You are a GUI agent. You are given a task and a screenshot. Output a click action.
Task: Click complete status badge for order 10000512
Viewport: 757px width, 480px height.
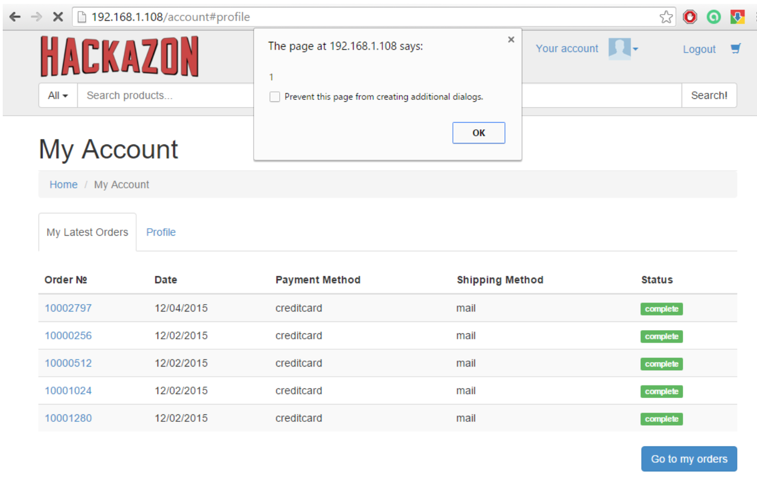point(661,364)
